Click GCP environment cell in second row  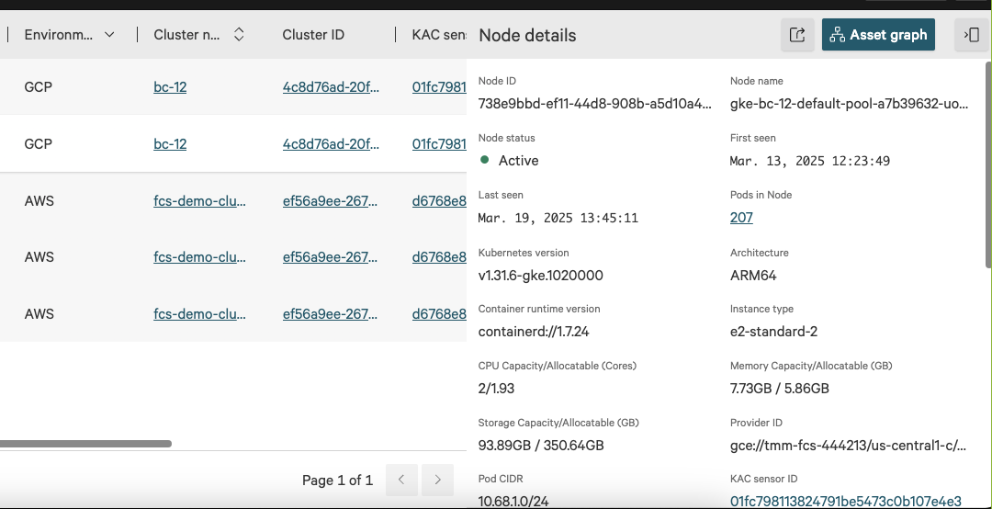[x=38, y=144]
